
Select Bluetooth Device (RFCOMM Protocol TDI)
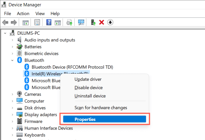click(72, 67)
